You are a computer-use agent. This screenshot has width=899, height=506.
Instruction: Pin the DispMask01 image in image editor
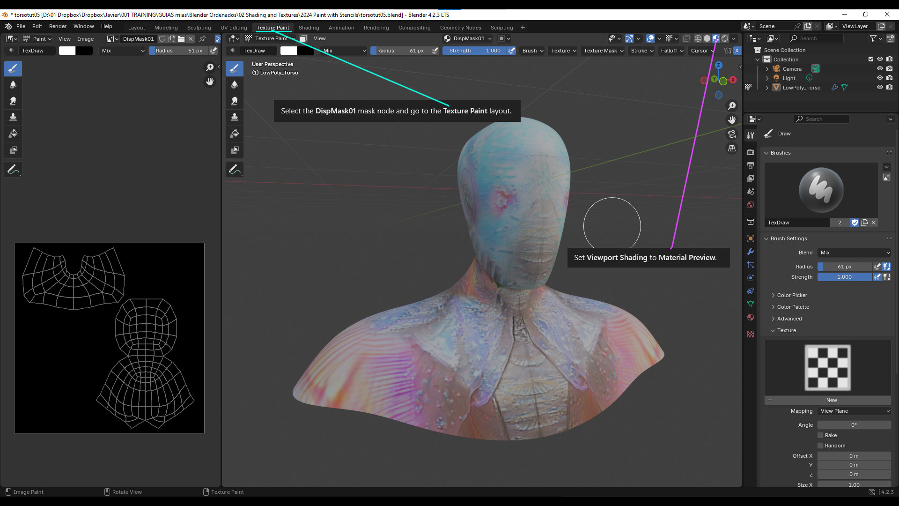pos(202,39)
